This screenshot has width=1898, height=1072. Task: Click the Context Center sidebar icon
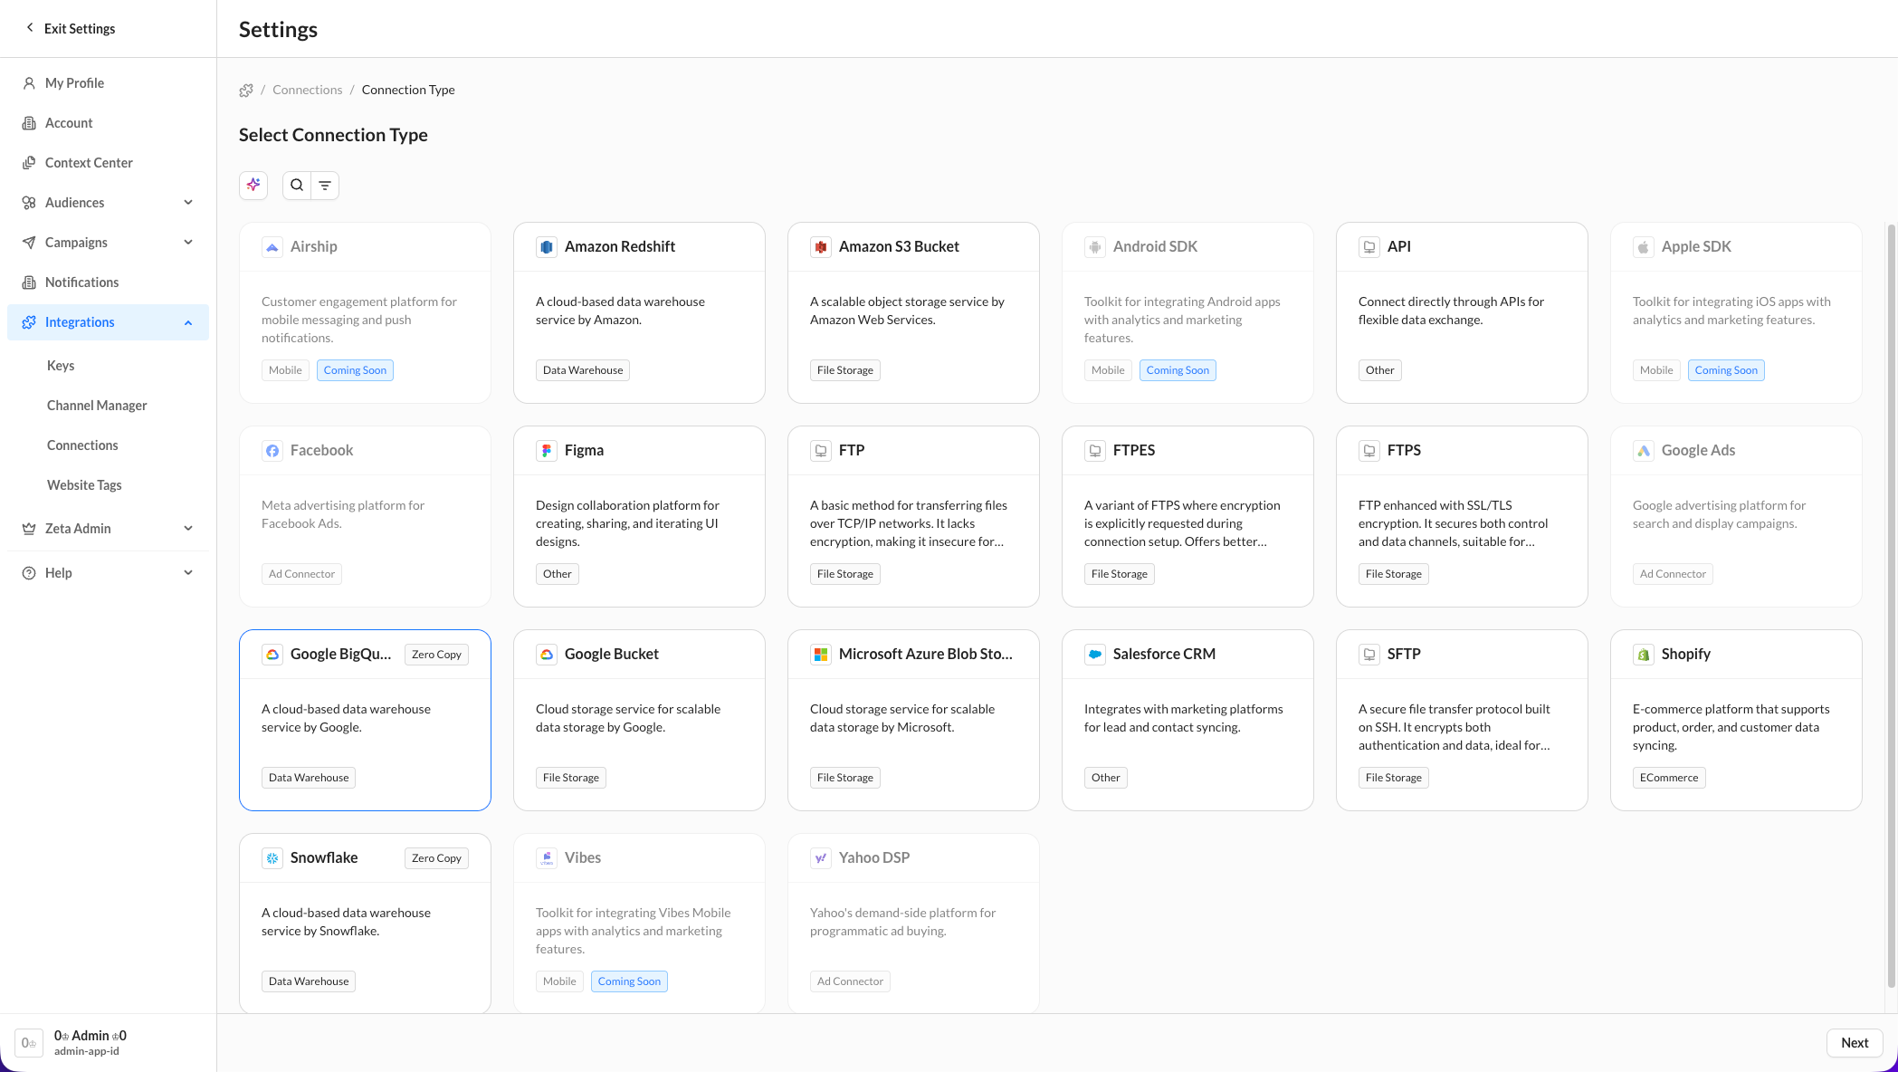pos(29,163)
